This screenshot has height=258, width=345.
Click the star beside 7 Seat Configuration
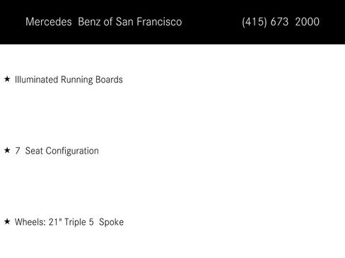[7, 150]
